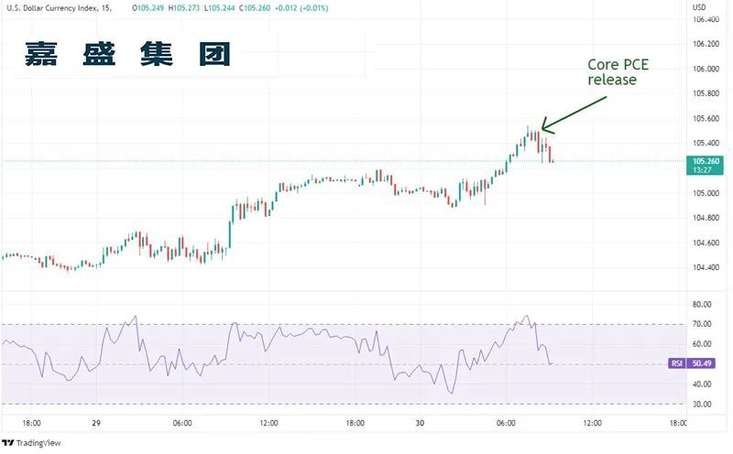Open the TradingView link text
This screenshot has width=733, height=454.
[x=38, y=443]
